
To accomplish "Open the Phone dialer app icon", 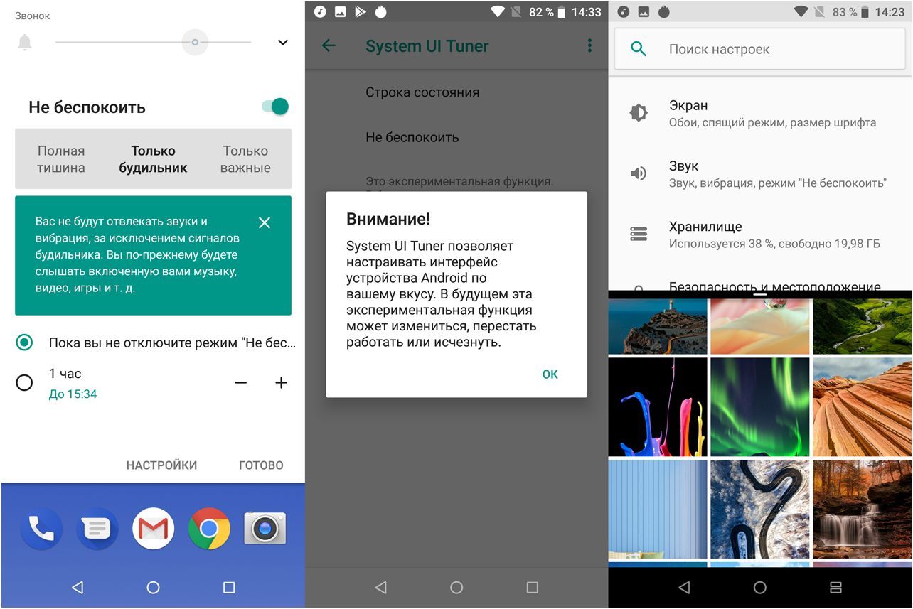I will tap(41, 529).
